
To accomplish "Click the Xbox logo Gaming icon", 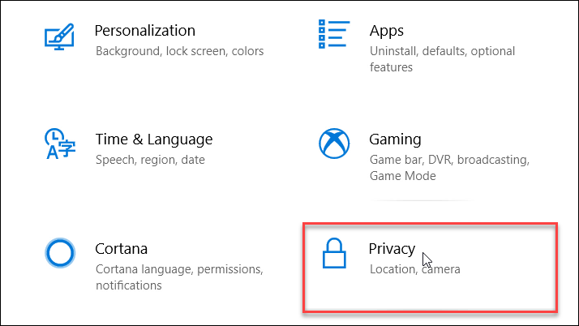I will point(333,144).
